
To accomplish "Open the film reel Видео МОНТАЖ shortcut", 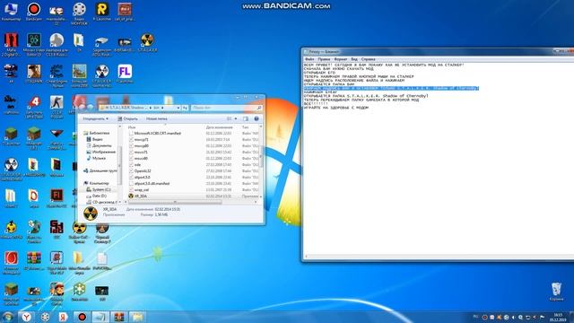I will click(x=79, y=13).
